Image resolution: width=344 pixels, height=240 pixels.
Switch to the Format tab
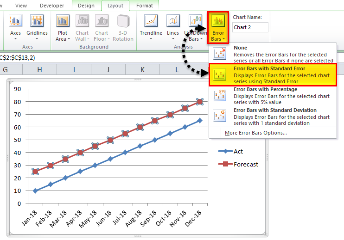pos(145,6)
